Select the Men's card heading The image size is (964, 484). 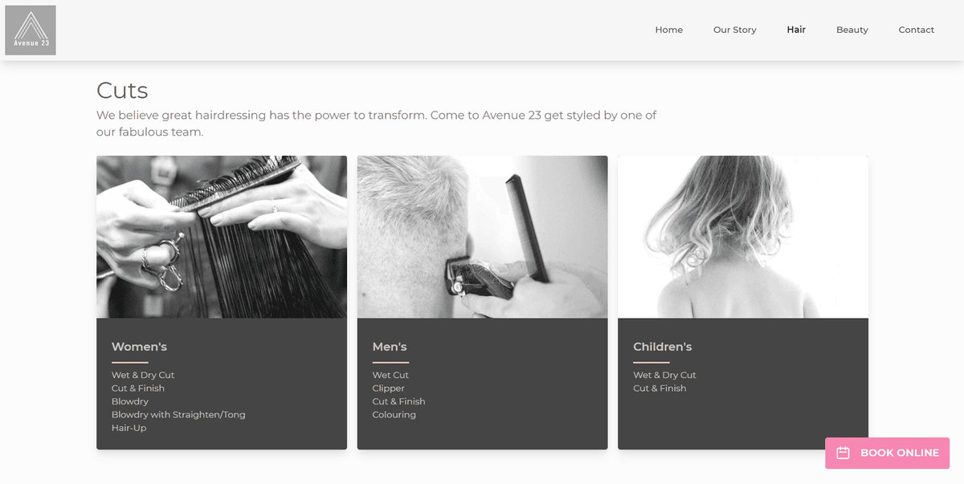click(390, 347)
